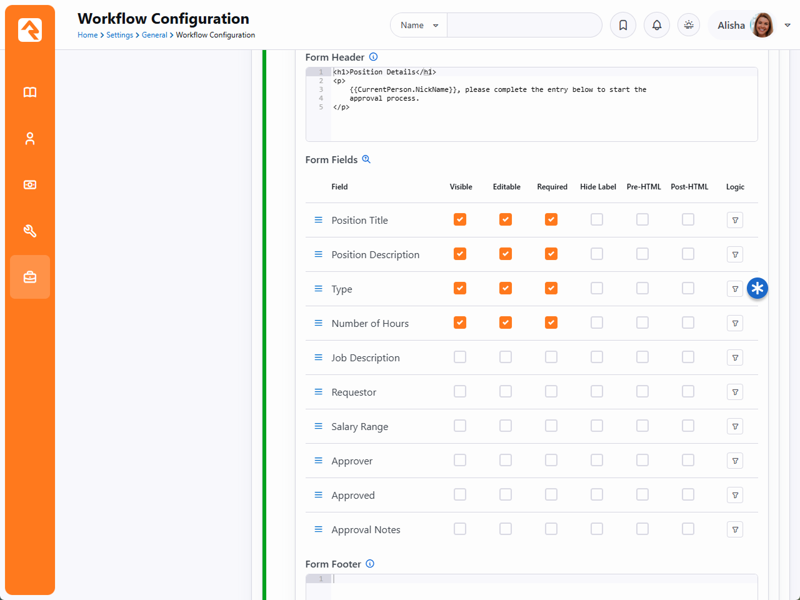800x600 pixels.
Task: Navigate to the General breadcrumb link
Action: 154,35
